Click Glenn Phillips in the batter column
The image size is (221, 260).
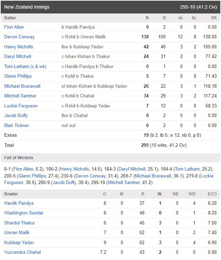click(18, 76)
